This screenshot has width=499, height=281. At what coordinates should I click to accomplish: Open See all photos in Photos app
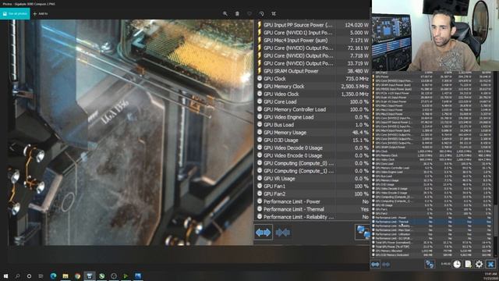(15, 14)
